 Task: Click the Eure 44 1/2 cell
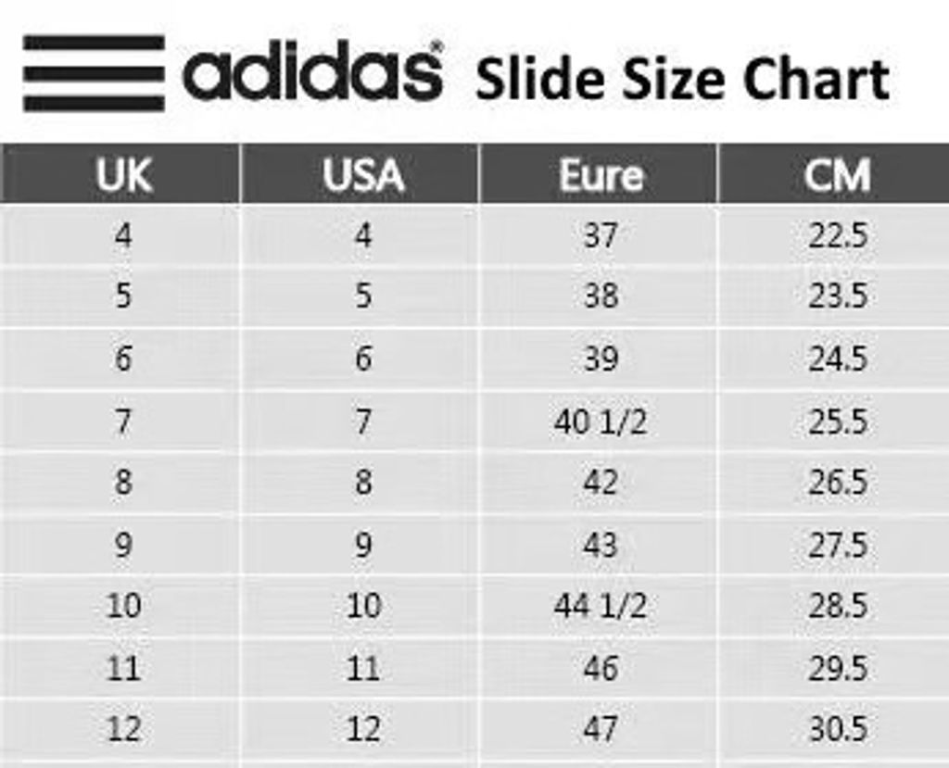point(601,606)
